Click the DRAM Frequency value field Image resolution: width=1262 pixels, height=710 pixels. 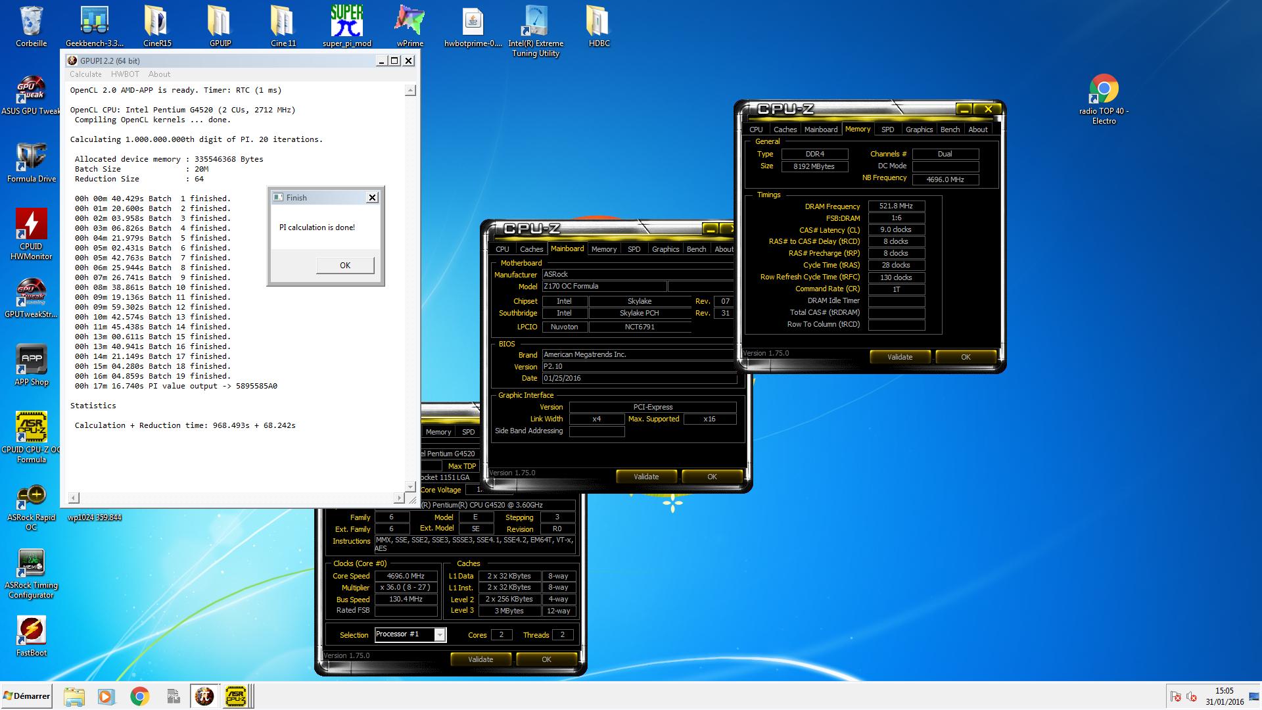coord(896,206)
